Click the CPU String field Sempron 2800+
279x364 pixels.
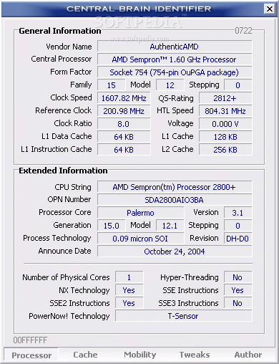coord(175,187)
